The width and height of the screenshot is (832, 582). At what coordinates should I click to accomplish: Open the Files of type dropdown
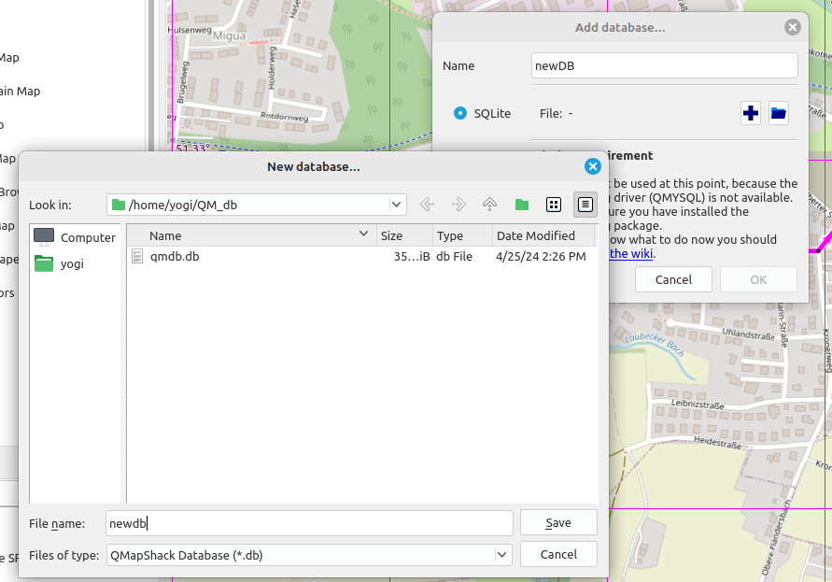tap(502, 555)
